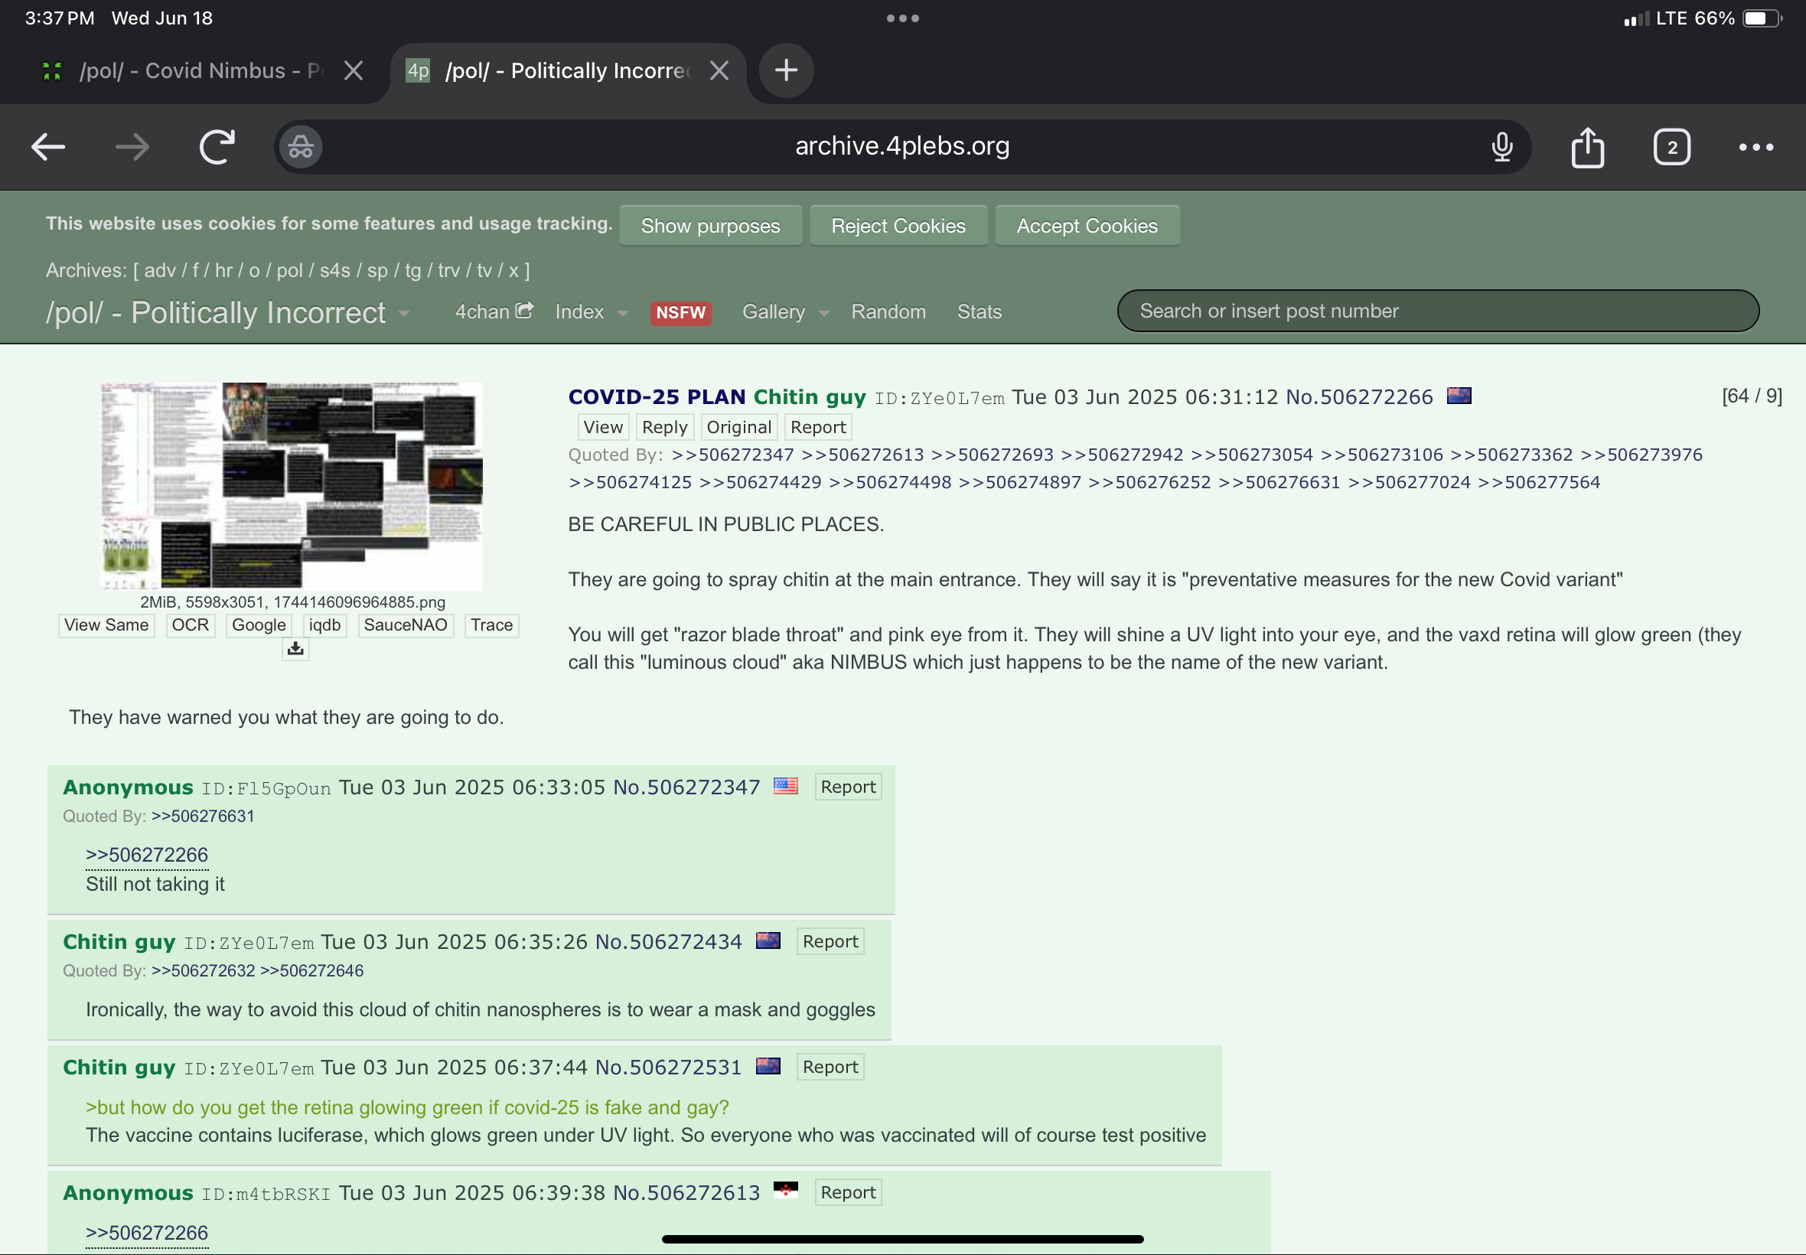The image size is (1806, 1255).
Task: Click the search or insert post number field
Action: 1437,311
